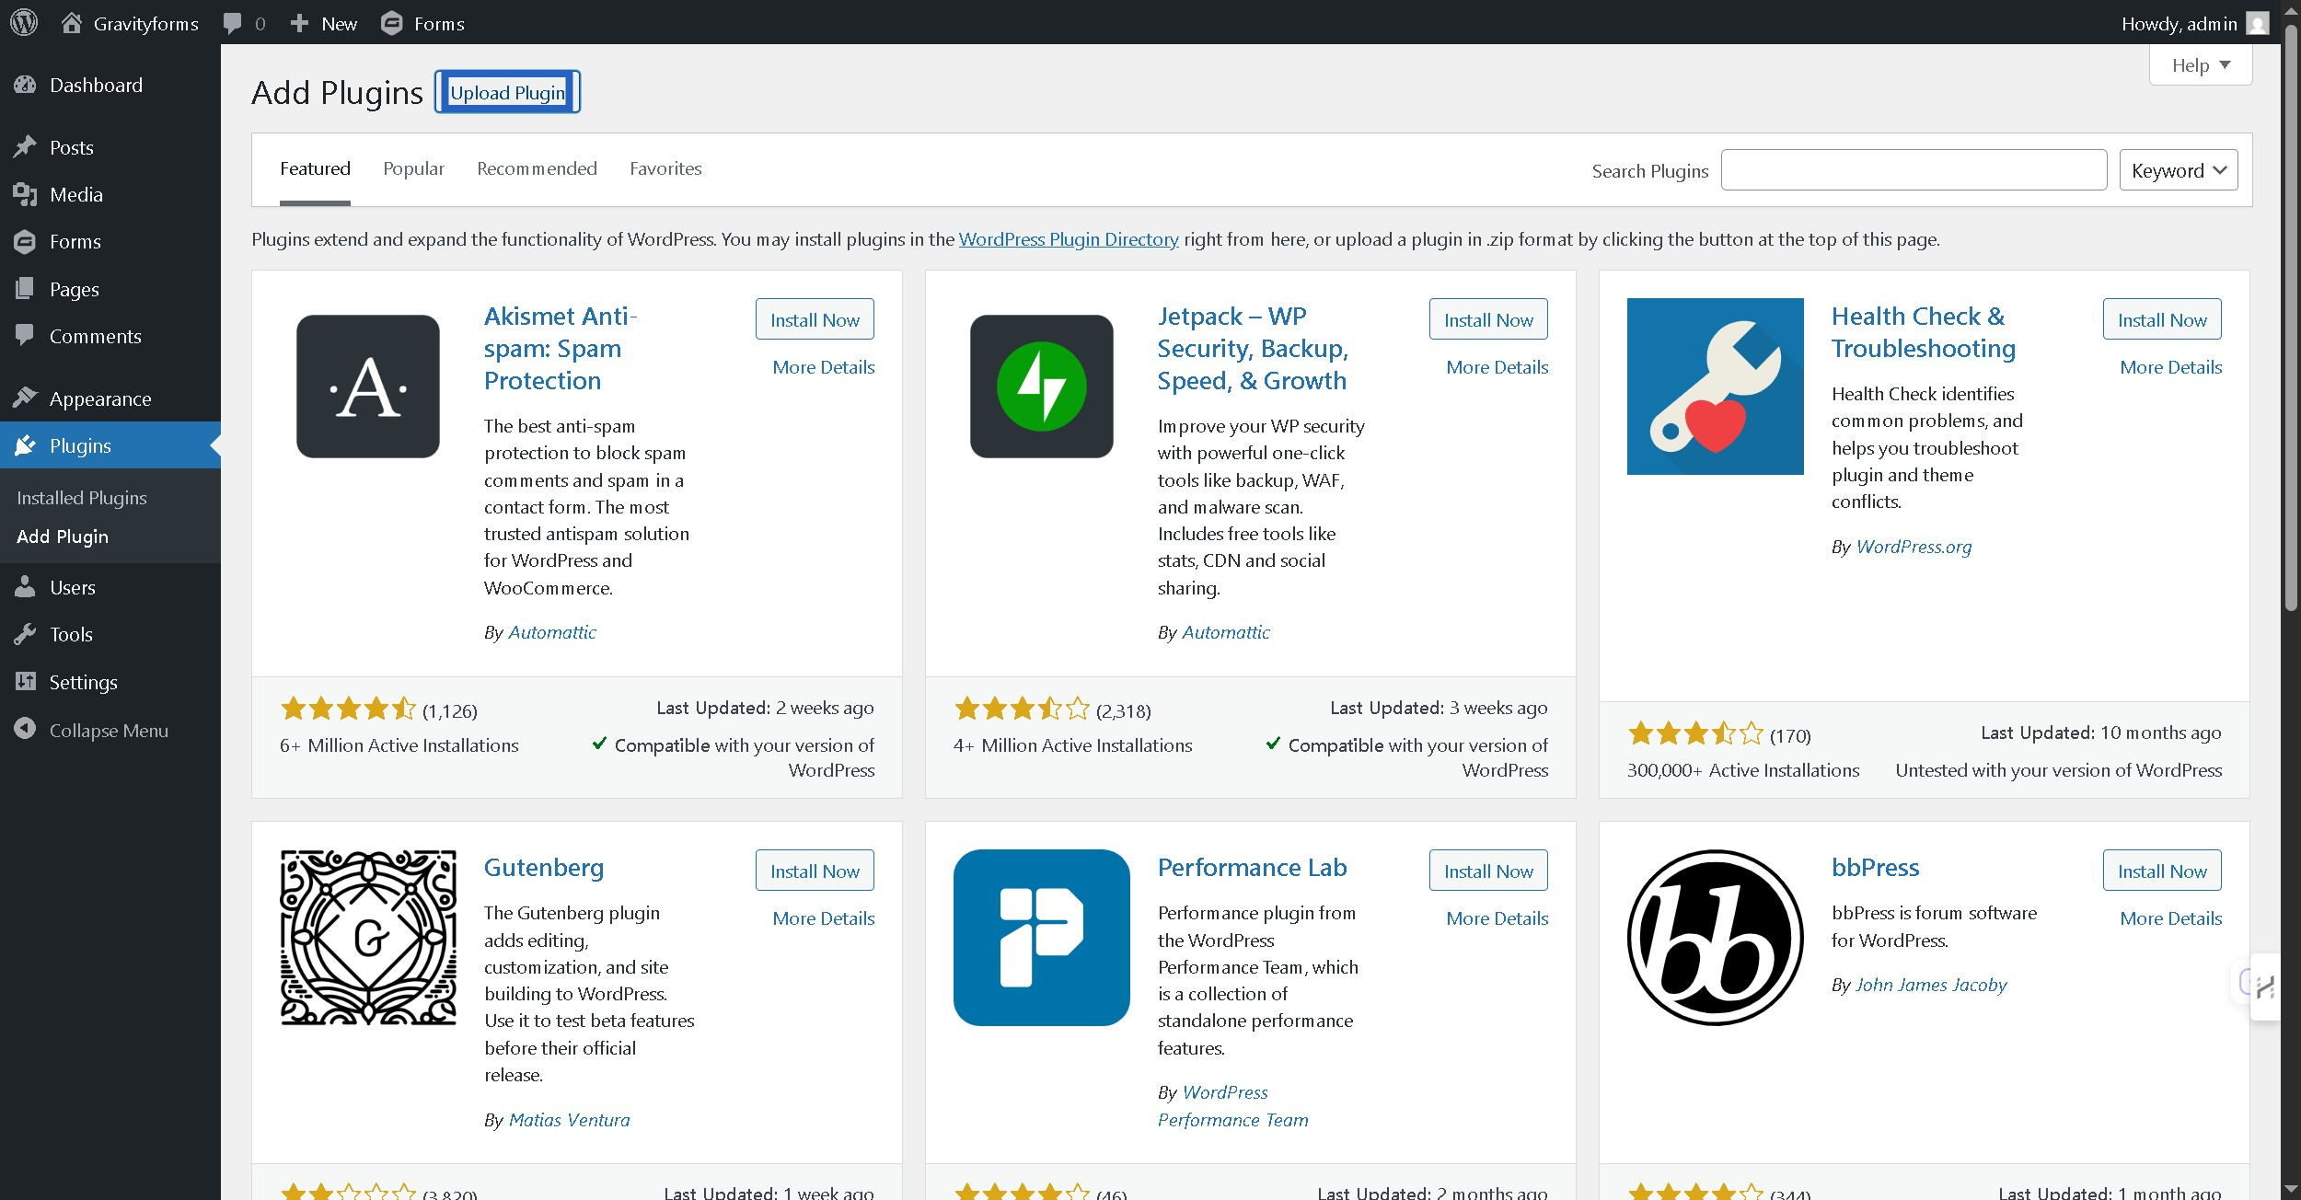Click the Health Check wrench-heart thumbnail
Image resolution: width=2301 pixels, height=1200 pixels.
pyautogui.click(x=1716, y=387)
